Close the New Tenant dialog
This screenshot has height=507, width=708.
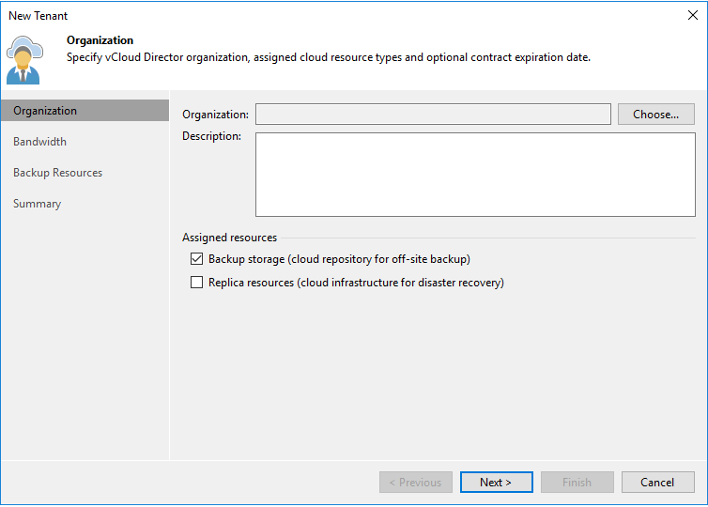(x=693, y=15)
